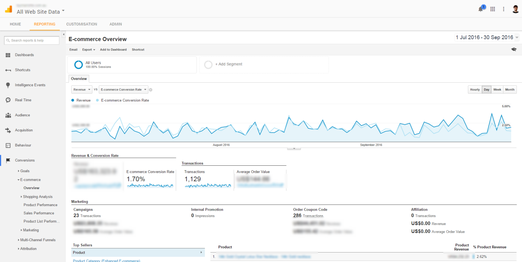
Task: Click the Search reports & help field
Action: point(32,40)
